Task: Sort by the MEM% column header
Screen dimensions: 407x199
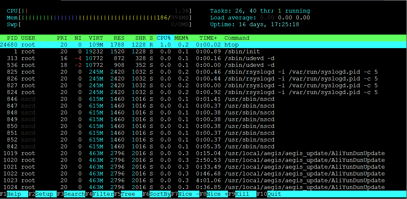Action: 182,38
